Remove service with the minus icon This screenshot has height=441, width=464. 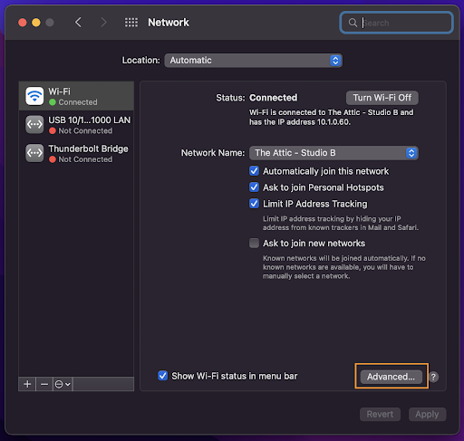(x=44, y=384)
